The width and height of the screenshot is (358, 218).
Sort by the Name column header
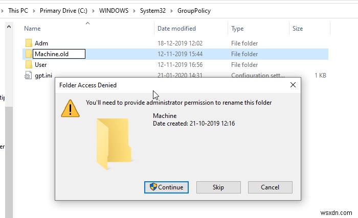pos(32,29)
